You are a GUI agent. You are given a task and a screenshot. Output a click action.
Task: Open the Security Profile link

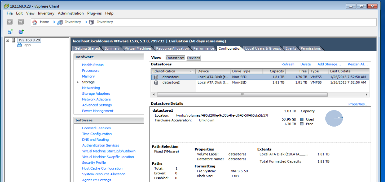[94, 163]
